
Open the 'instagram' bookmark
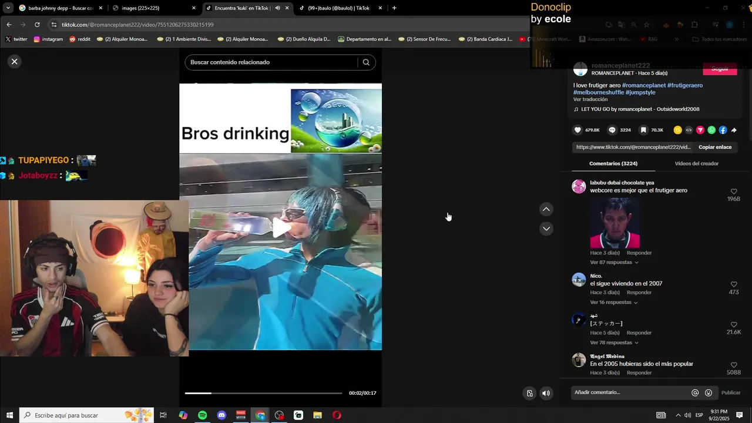click(x=48, y=39)
